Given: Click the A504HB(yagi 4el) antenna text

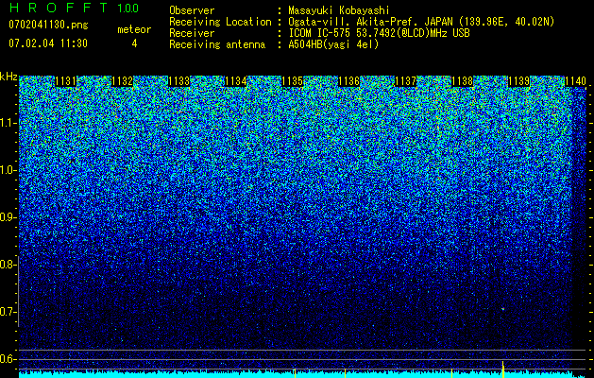Looking at the screenshot, I should click(x=333, y=44).
